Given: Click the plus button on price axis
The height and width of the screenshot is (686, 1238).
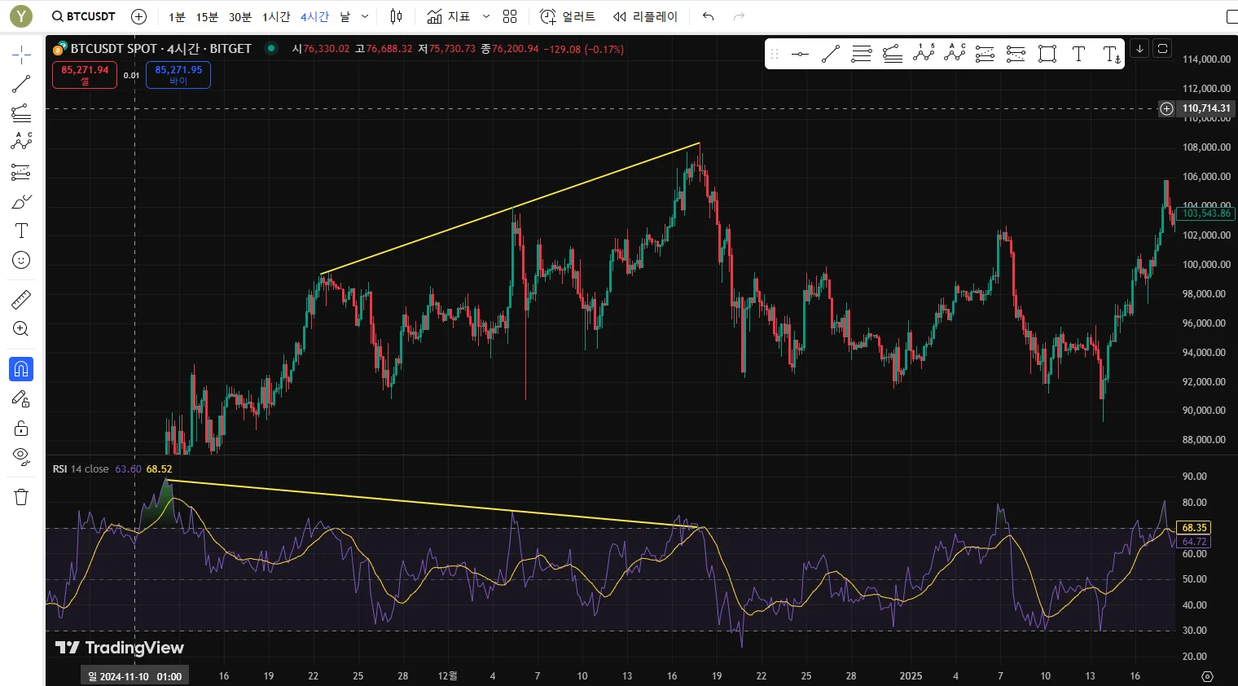Looking at the screenshot, I should (1166, 108).
